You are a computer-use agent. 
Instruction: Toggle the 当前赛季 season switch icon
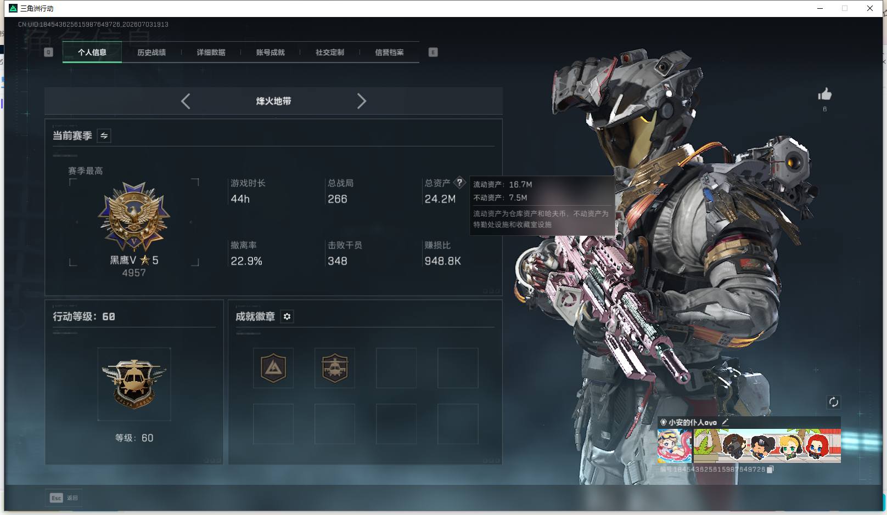(x=104, y=135)
